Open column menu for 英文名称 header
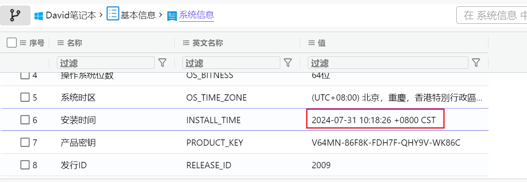The image size is (527, 182). point(186,43)
